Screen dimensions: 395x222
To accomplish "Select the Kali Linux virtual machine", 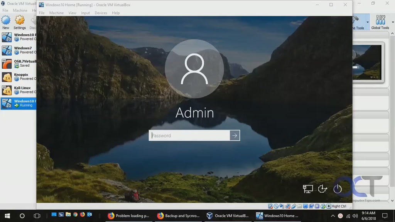I will [x=19, y=90].
